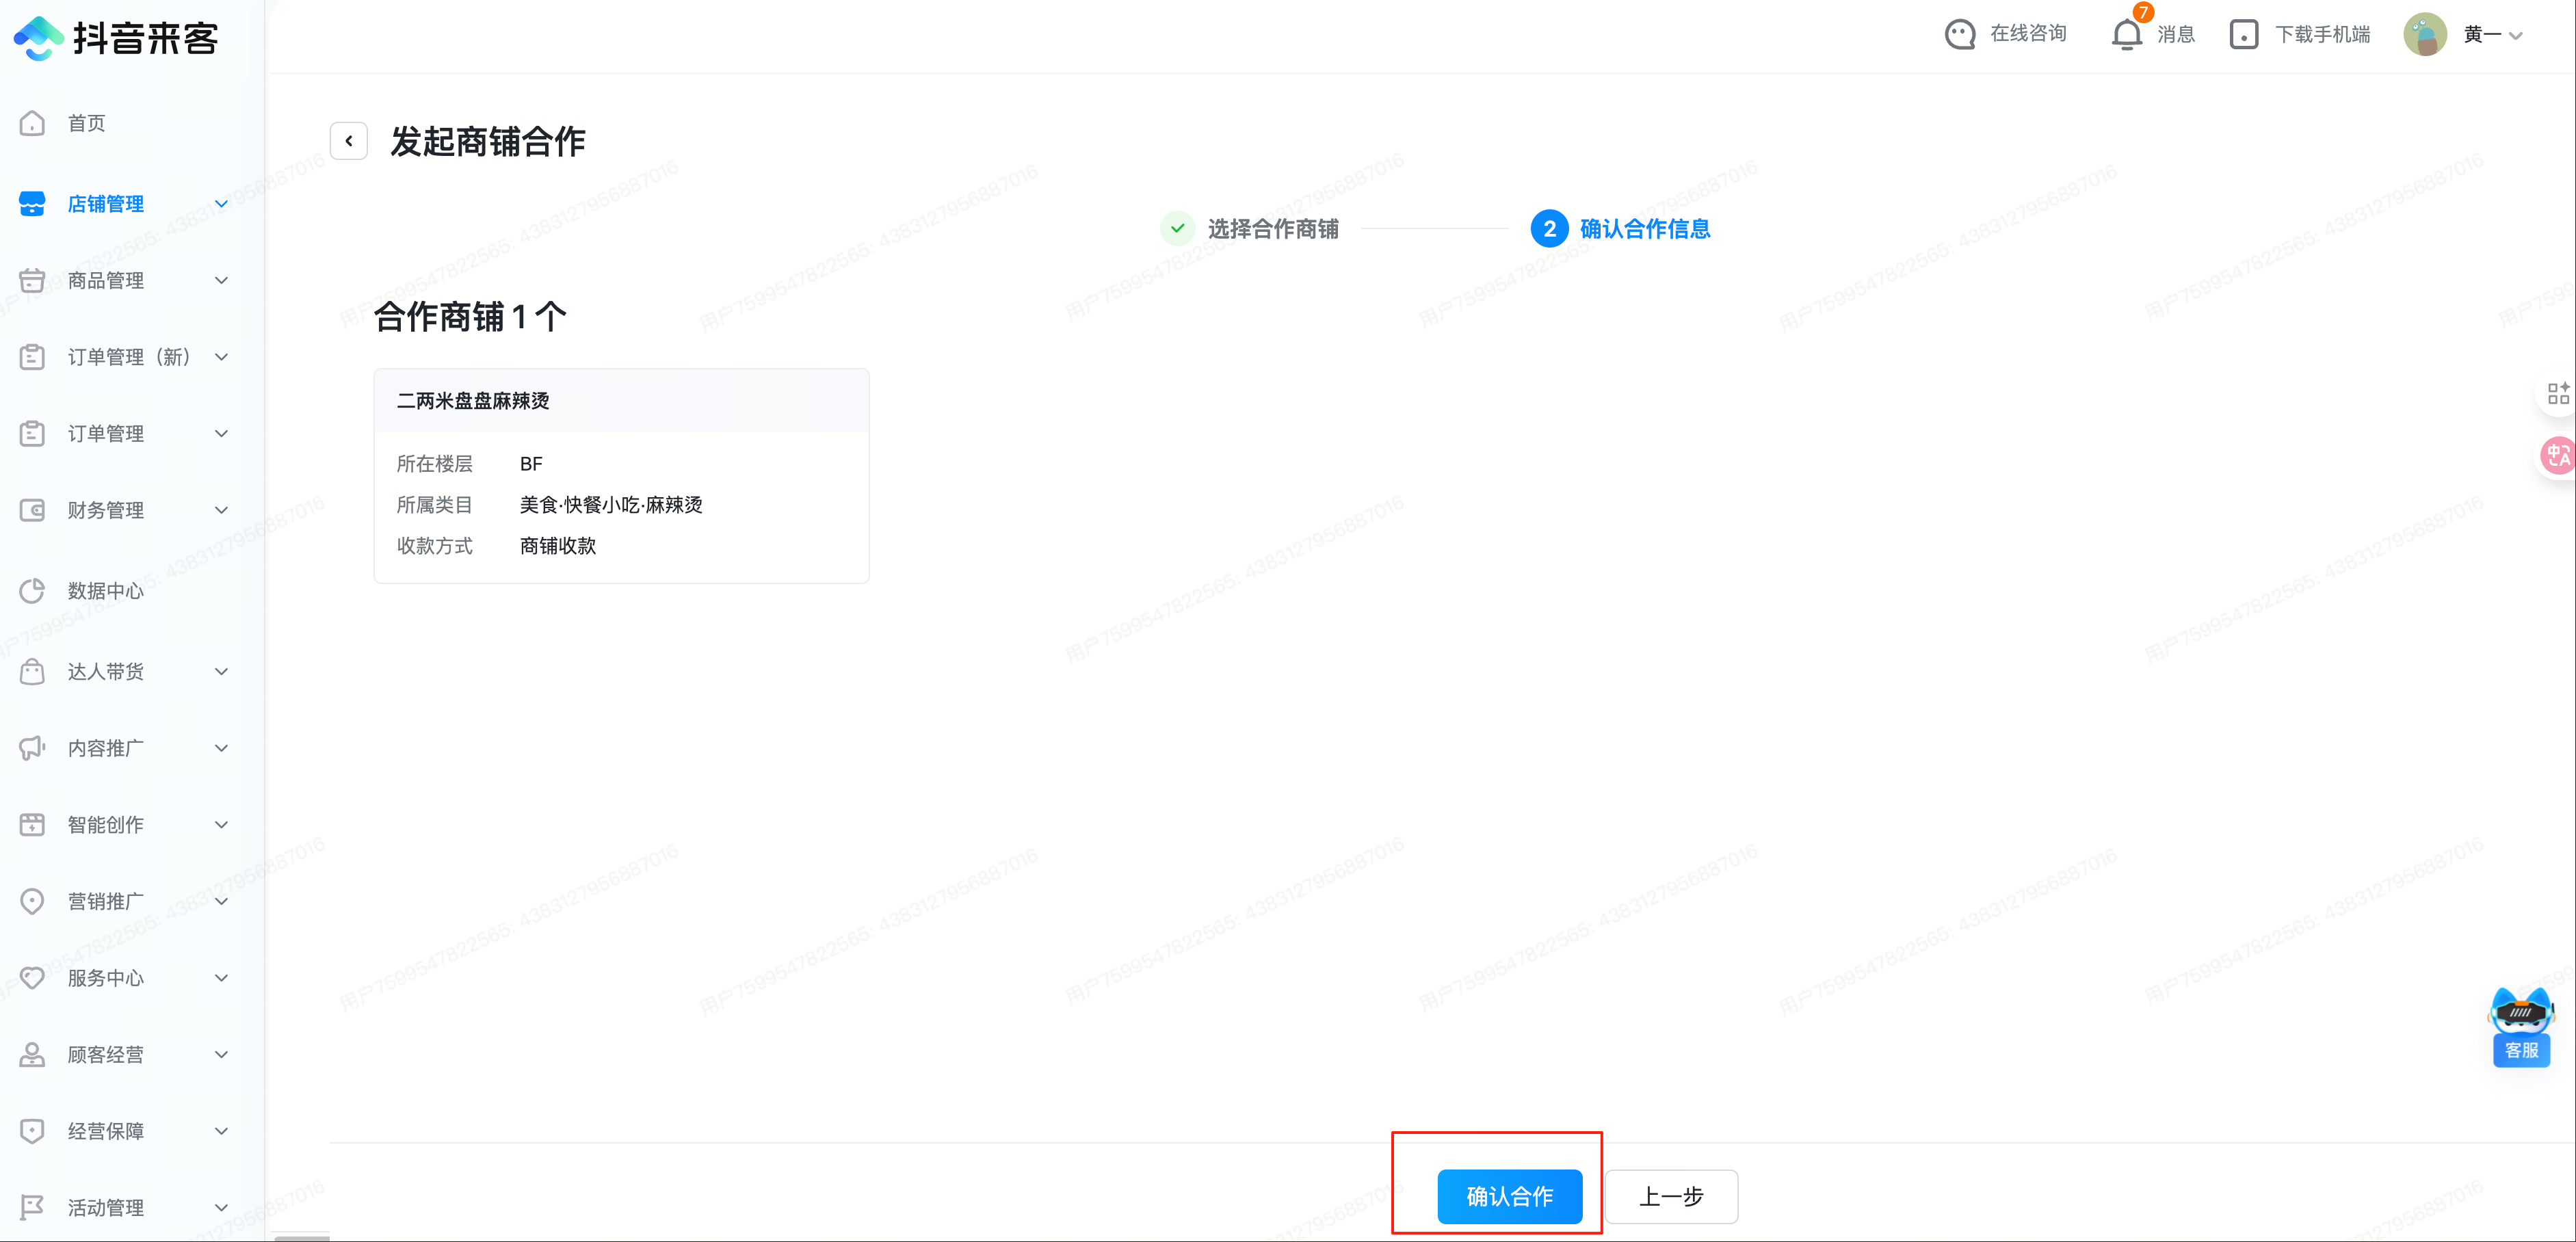
Task: Open the 消息 notification bell
Action: pos(2126,34)
